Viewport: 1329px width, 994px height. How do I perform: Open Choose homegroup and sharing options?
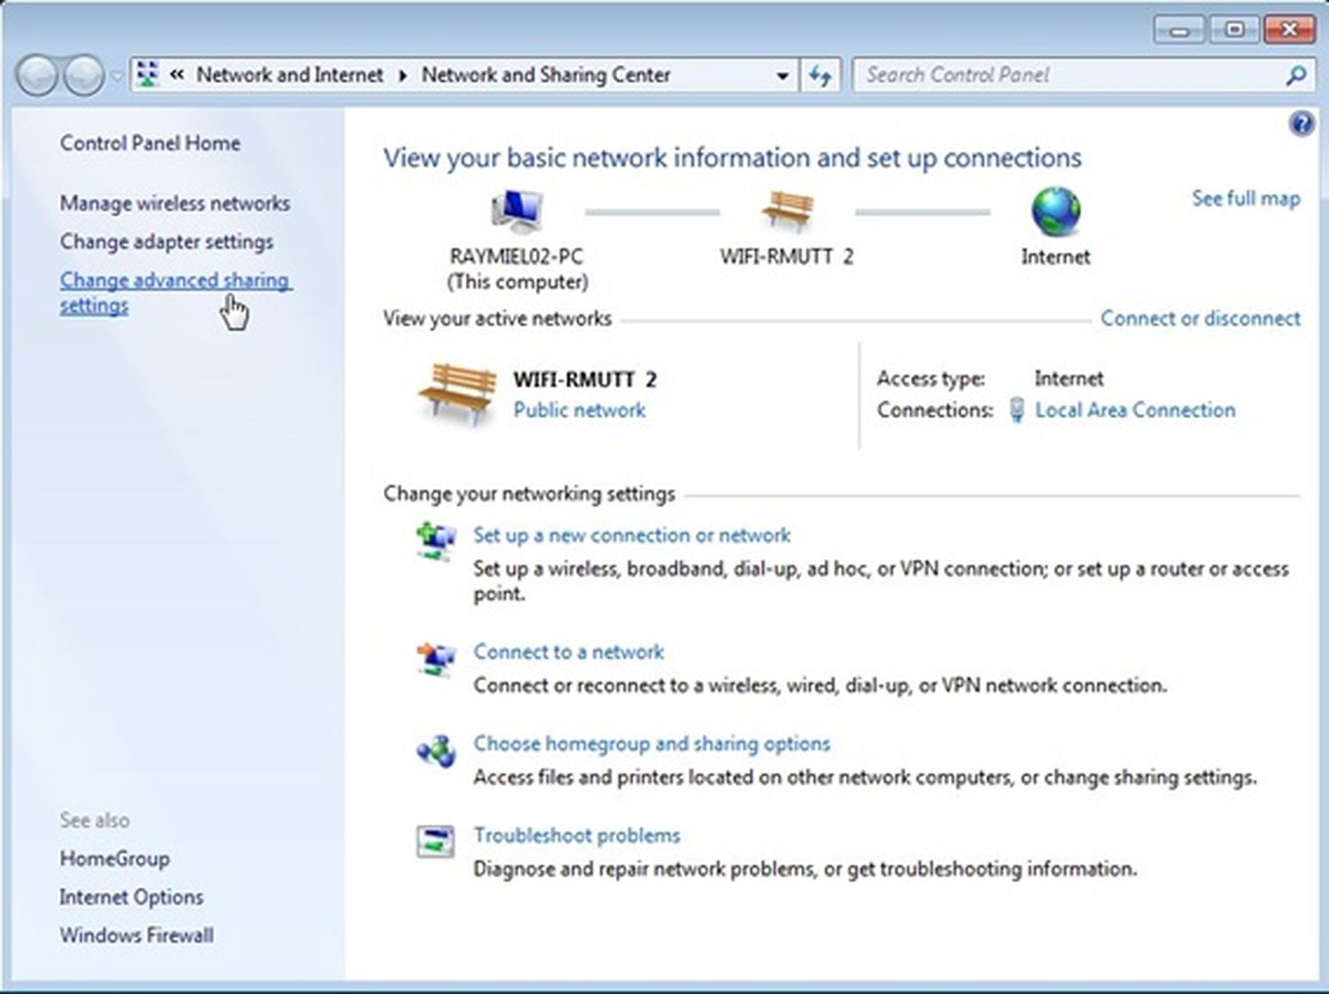tap(652, 744)
